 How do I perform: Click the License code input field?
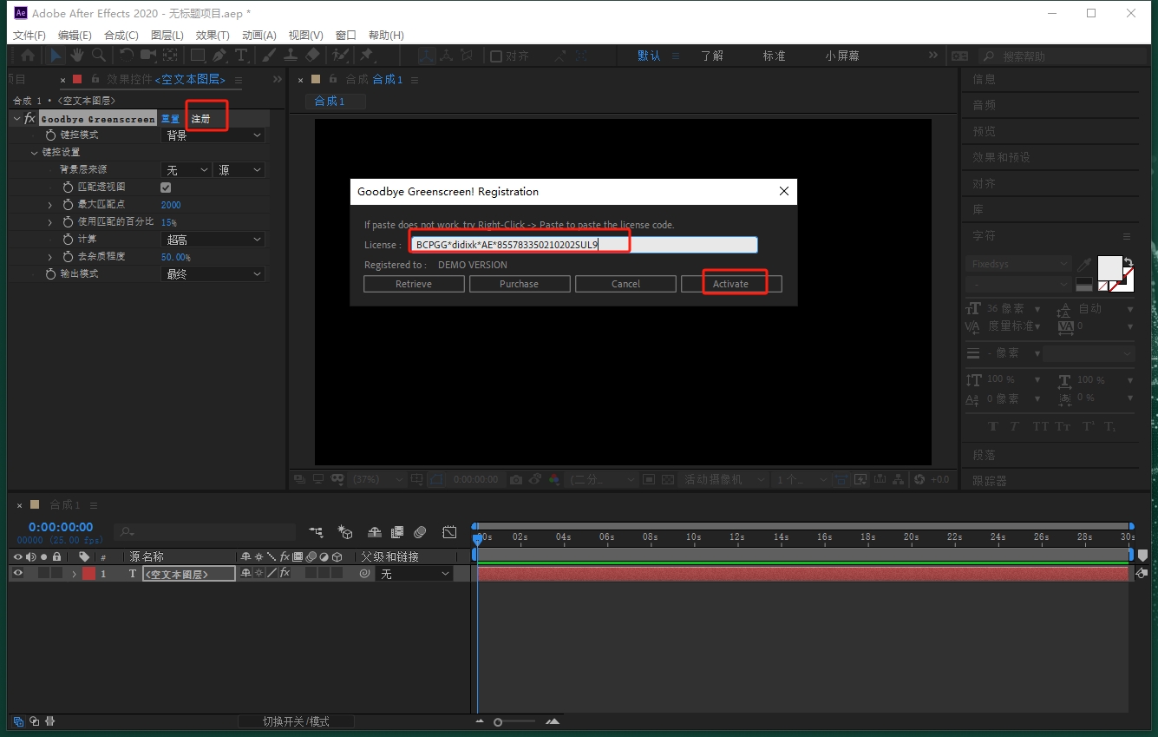pos(584,245)
